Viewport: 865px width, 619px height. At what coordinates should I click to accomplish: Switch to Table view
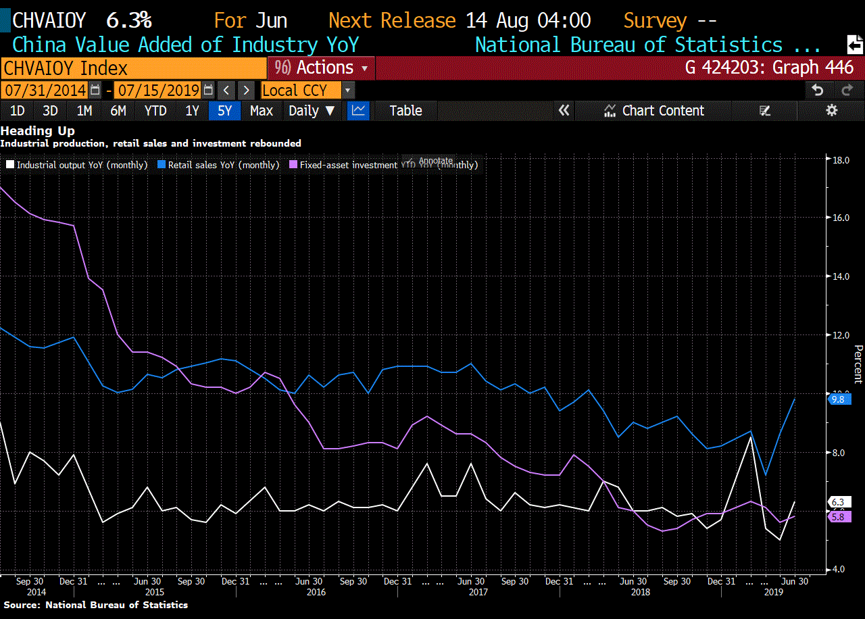coord(405,111)
